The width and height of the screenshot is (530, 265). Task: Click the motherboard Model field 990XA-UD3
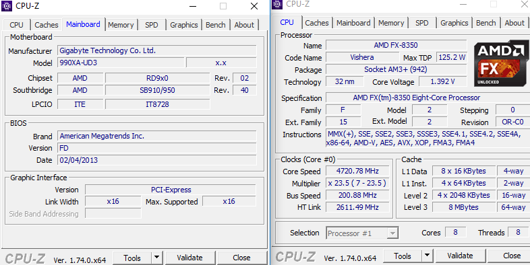click(121, 63)
